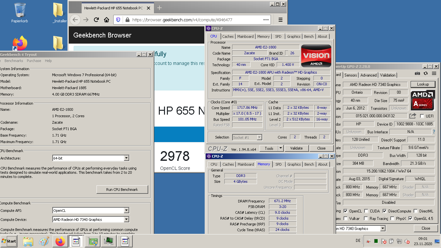This screenshot has width=441, height=248.
Task: Open Purchase menu in Geekbench 4
Action: (x=34, y=61)
